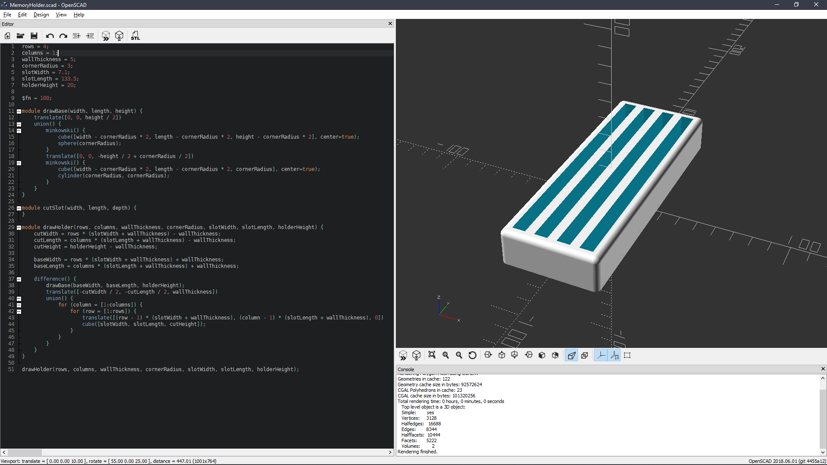Viewport: 827px width, 465px height.
Task: Collapse the minkowski block at line 19
Action: 19,163
